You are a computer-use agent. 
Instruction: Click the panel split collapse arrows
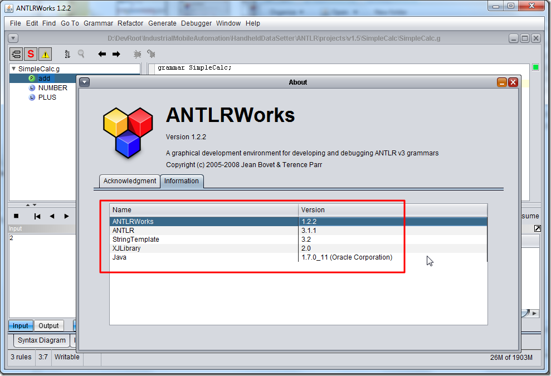point(31,205)
